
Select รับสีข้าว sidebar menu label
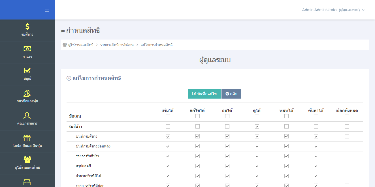[27, 34]
